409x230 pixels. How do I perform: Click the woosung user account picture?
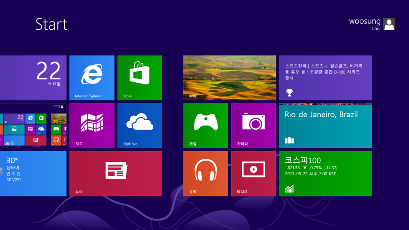pos(389,24)
